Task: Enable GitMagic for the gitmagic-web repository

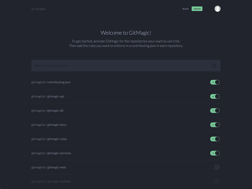Action: click(x=215, y=167)
